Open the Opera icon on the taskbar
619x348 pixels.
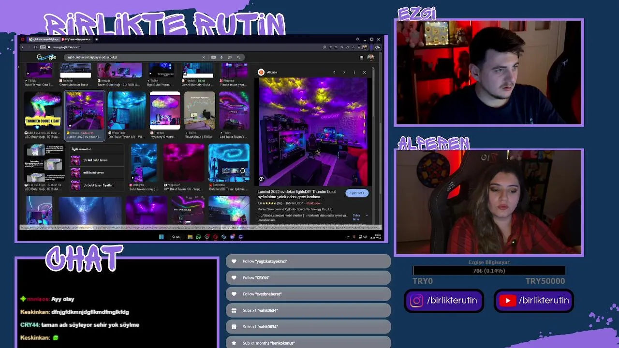click(216, 237)
